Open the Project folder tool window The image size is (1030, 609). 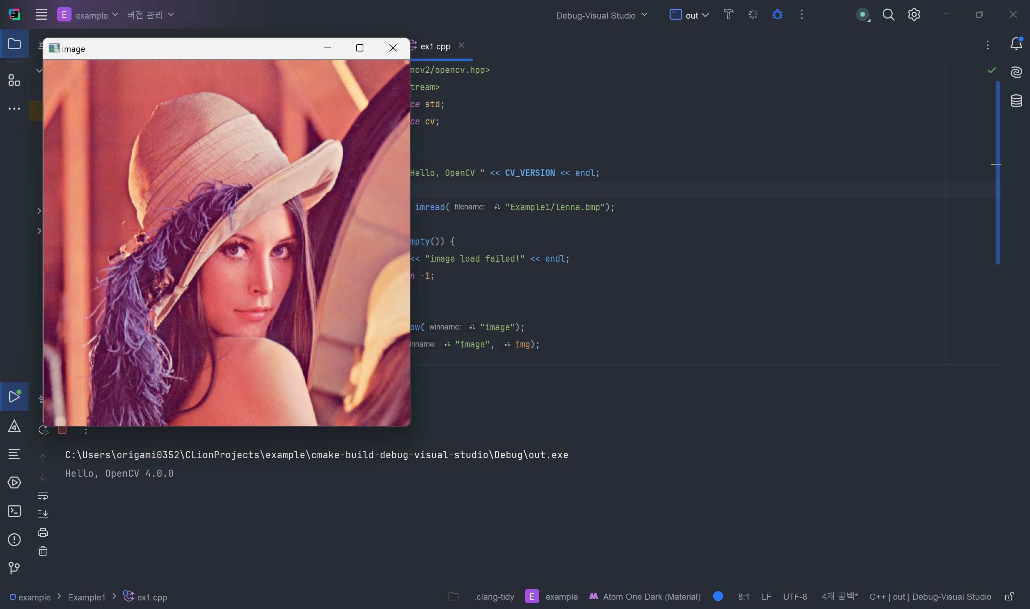point(14,44)
